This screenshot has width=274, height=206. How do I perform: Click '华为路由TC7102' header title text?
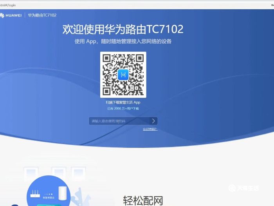42,15
